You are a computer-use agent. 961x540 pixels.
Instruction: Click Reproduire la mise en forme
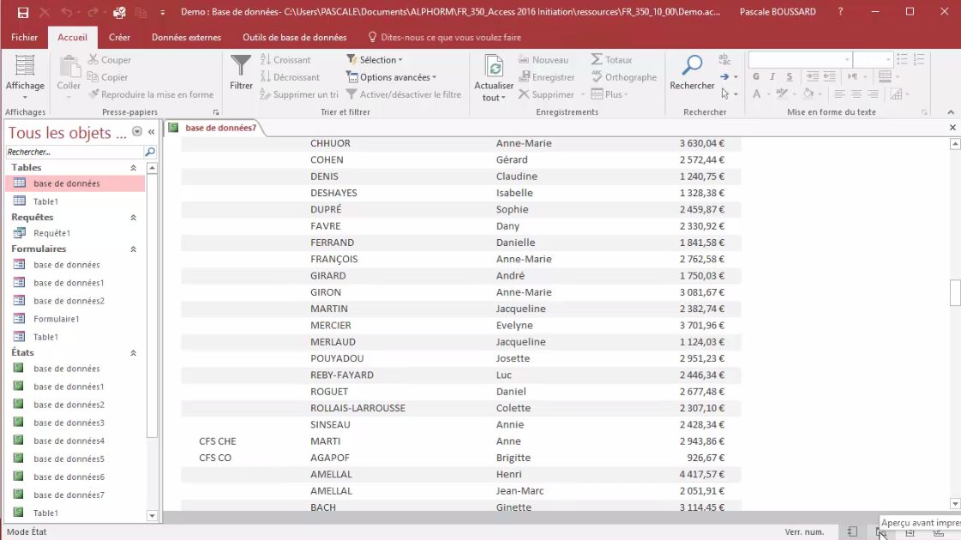point(151,94)
